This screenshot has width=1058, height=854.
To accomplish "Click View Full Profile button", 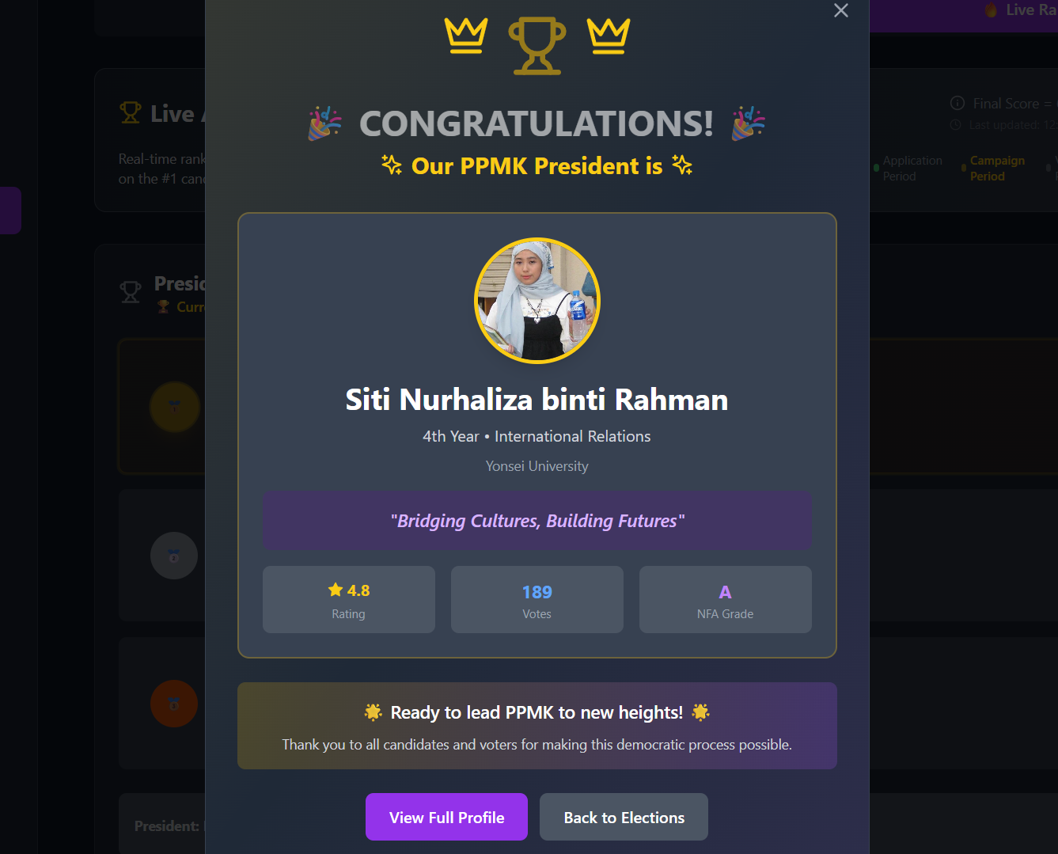I will (x=446, y=817).
